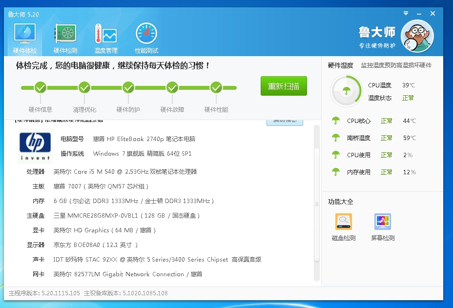
Task: Click the 主硬盘 三星 MMCRE28G8MXP row
Action: tap(113, 216)
